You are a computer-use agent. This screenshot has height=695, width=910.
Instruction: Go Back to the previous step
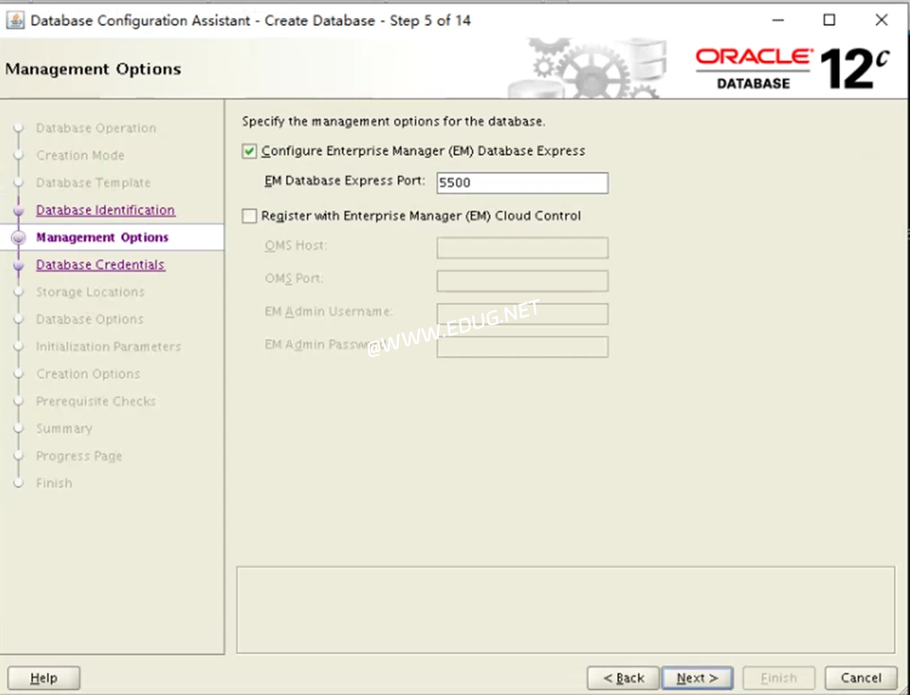623,678
